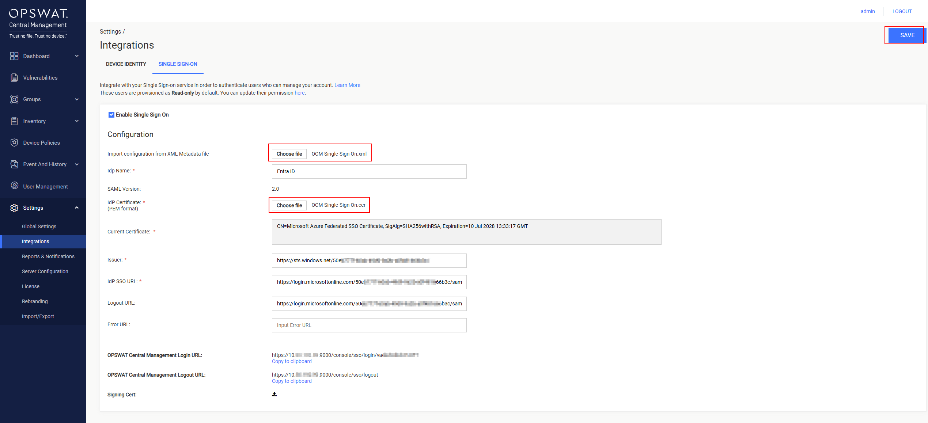This screenshot has height=423, width=928.
Task: Choose file for XML Metadata import
Action: coord(289,154)
